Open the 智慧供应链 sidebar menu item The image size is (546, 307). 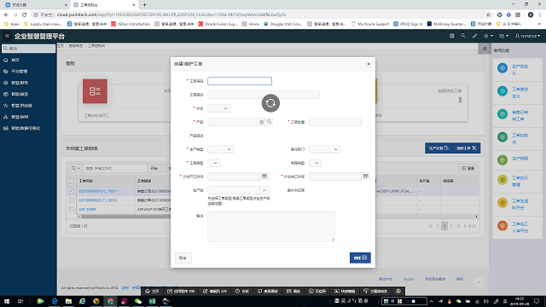click(x=21, y=106)
